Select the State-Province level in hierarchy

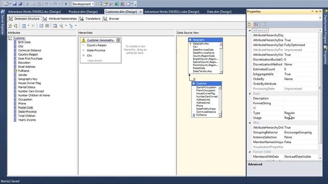(96, 50)
